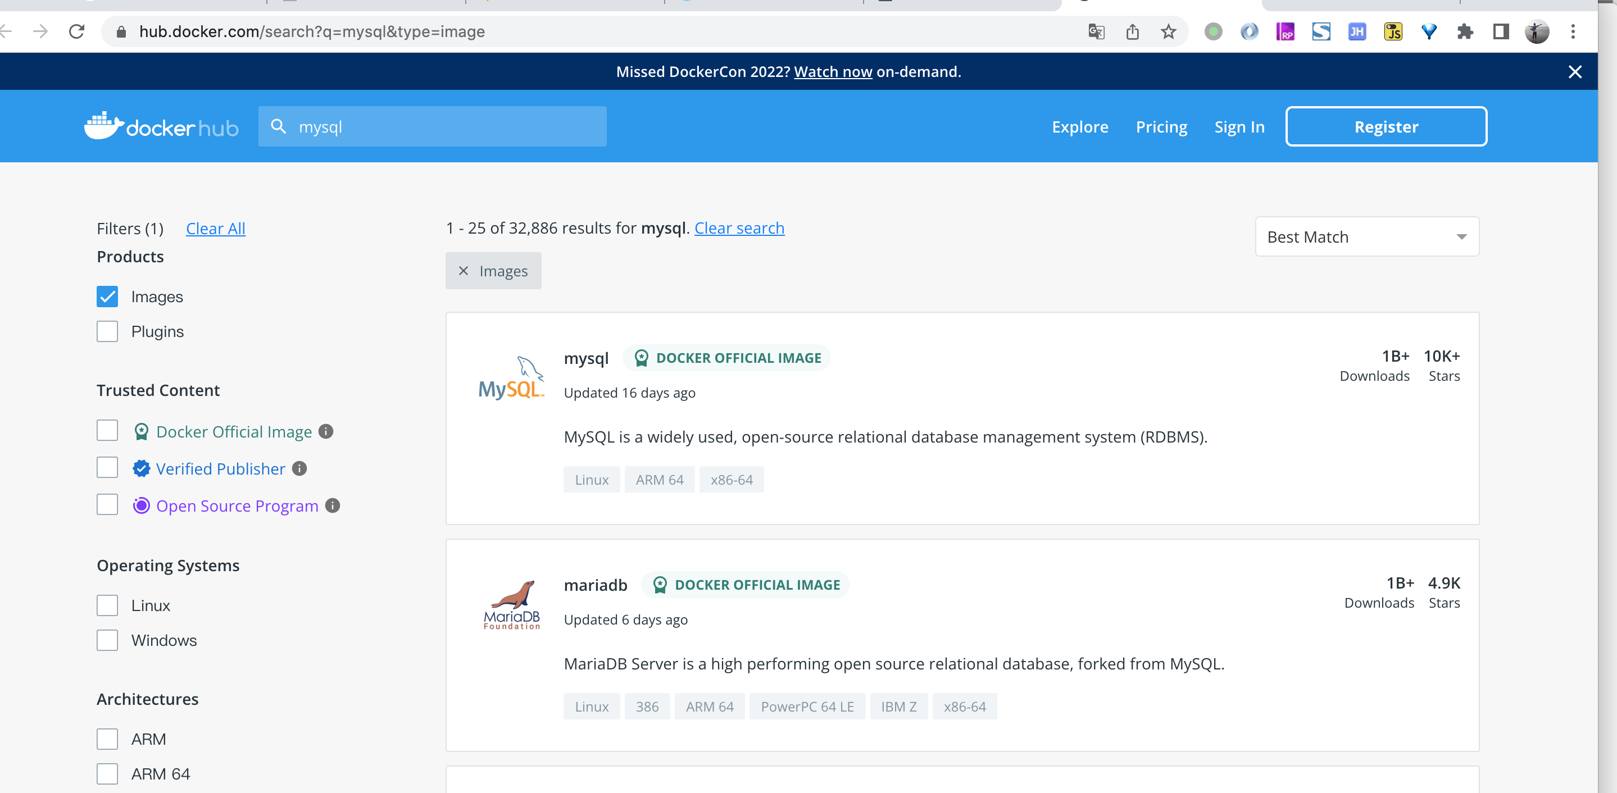Click the Verified Publisher filter label
The image size is (1617, 793).
pyautogui.click(x=220, y=468)
